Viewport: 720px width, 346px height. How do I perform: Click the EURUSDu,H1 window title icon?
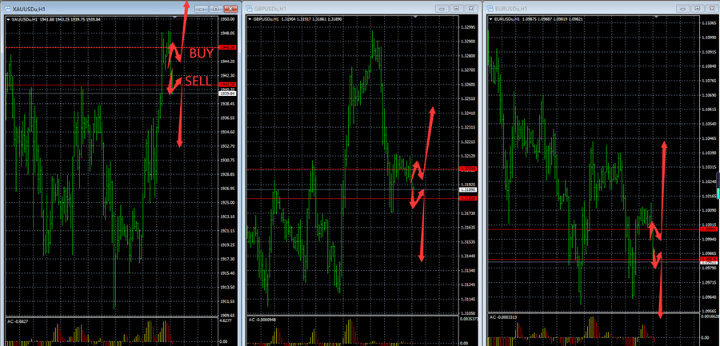[491, 8]
